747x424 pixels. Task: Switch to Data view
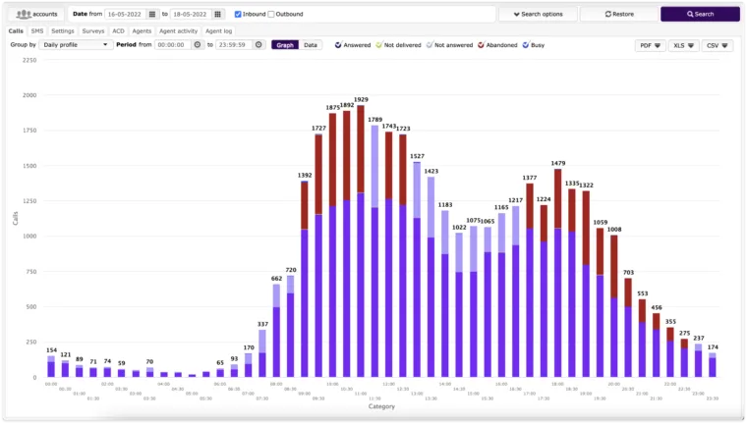coord(311,45)
